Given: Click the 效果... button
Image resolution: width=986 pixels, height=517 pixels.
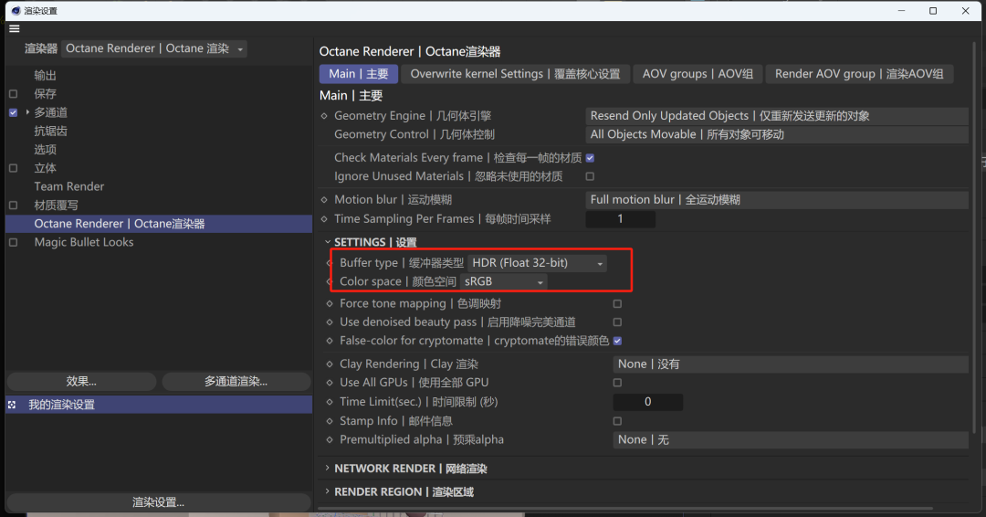Looking at the screenshot, I should [81, 381].
